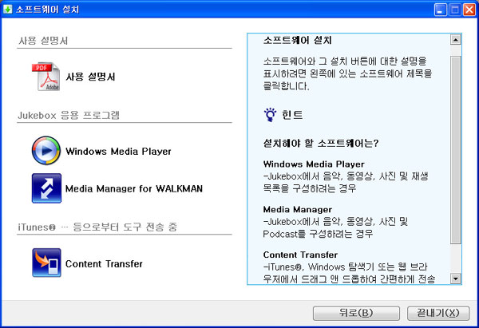The width and height of the screenshot is (479, 328).
Task: Select the 사용 설명서 title link
Action: tap(90, 77)
